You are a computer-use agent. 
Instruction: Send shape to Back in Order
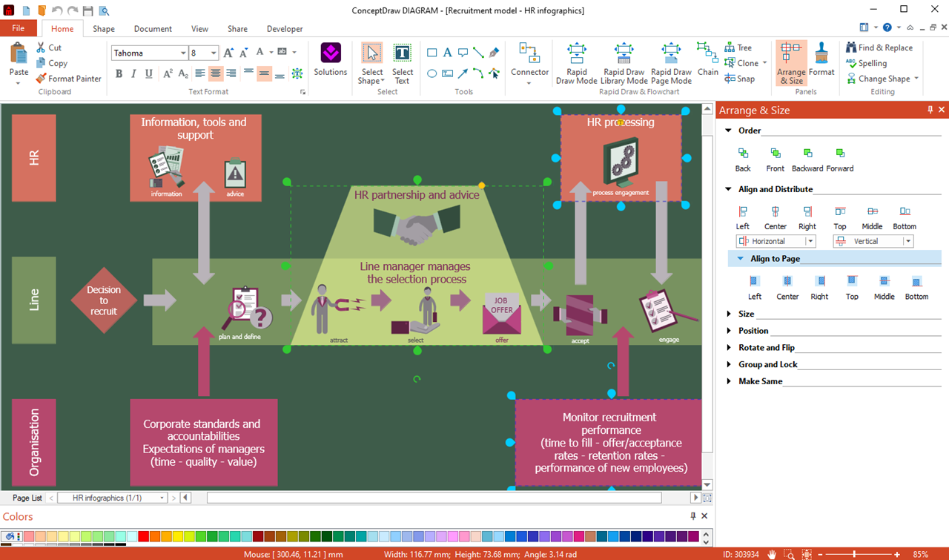(x=743, y=159)
